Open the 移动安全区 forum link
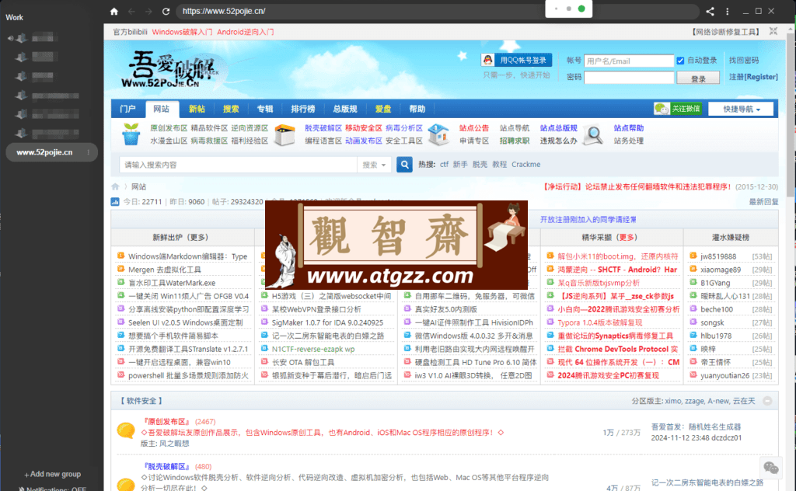This screenshot has height=491, width=796. coord(364,128)
